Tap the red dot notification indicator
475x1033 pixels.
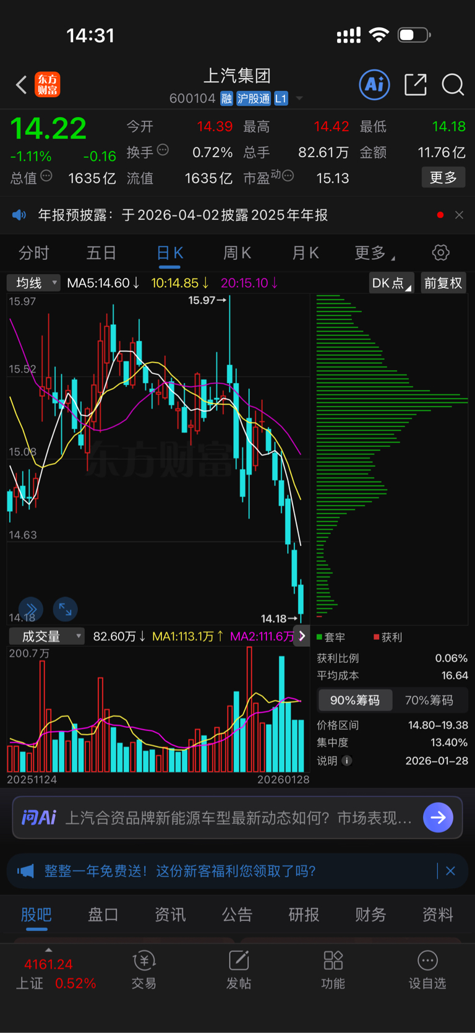440,215
